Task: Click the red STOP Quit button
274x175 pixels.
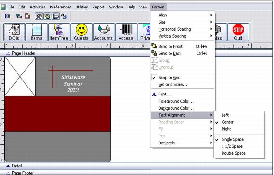Action: pyautogui.click(x=239, y=32)
